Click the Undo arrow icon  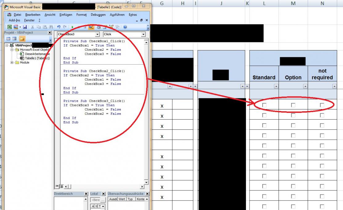click(59, 27)
